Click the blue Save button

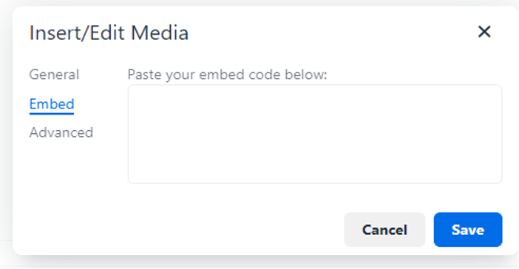tap(468, 230)
